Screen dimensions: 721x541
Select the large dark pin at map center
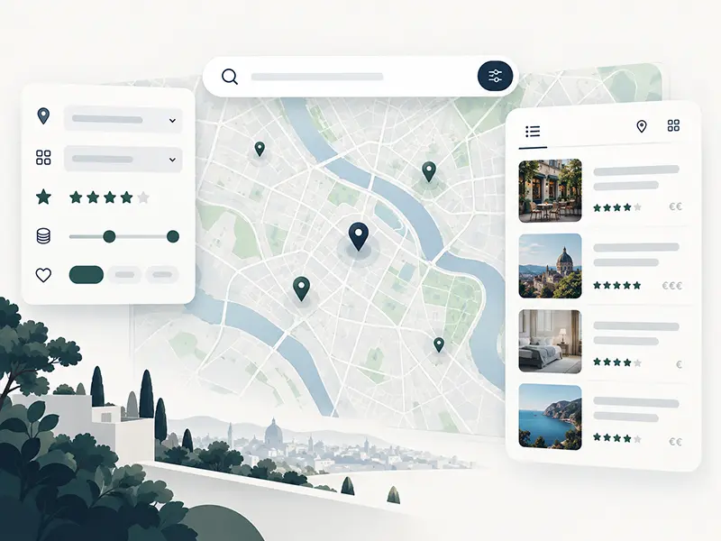(x=359, y=236)
